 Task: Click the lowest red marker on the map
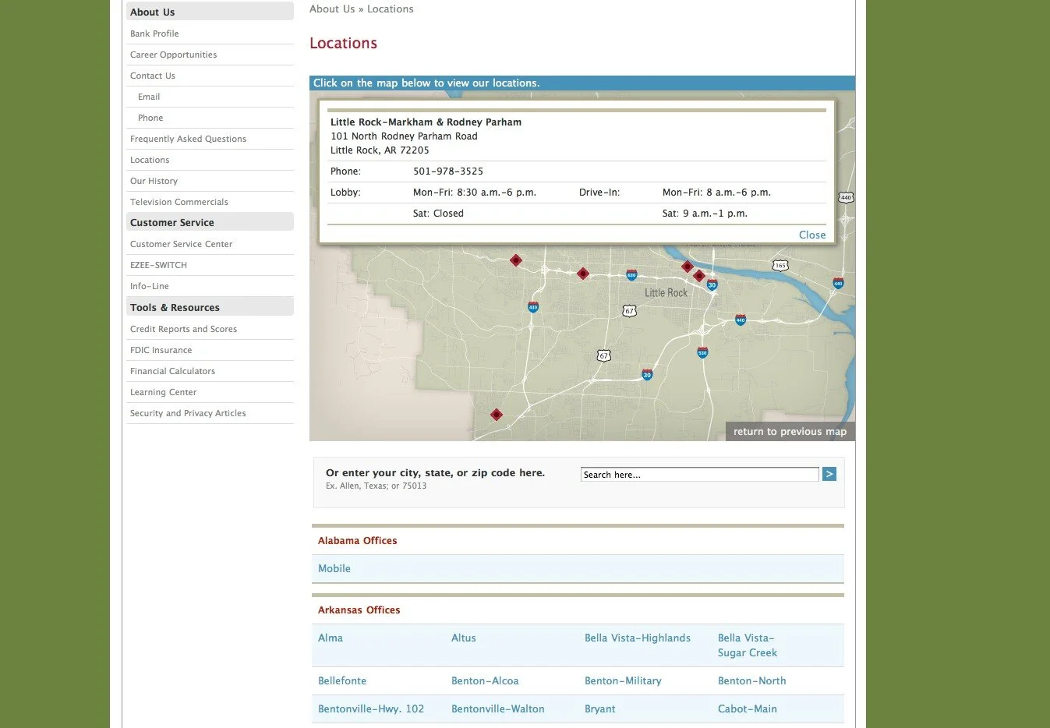[497, 415]
